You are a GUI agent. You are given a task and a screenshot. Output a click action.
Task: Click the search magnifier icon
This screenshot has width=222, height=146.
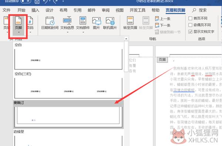tap(194, 10)
